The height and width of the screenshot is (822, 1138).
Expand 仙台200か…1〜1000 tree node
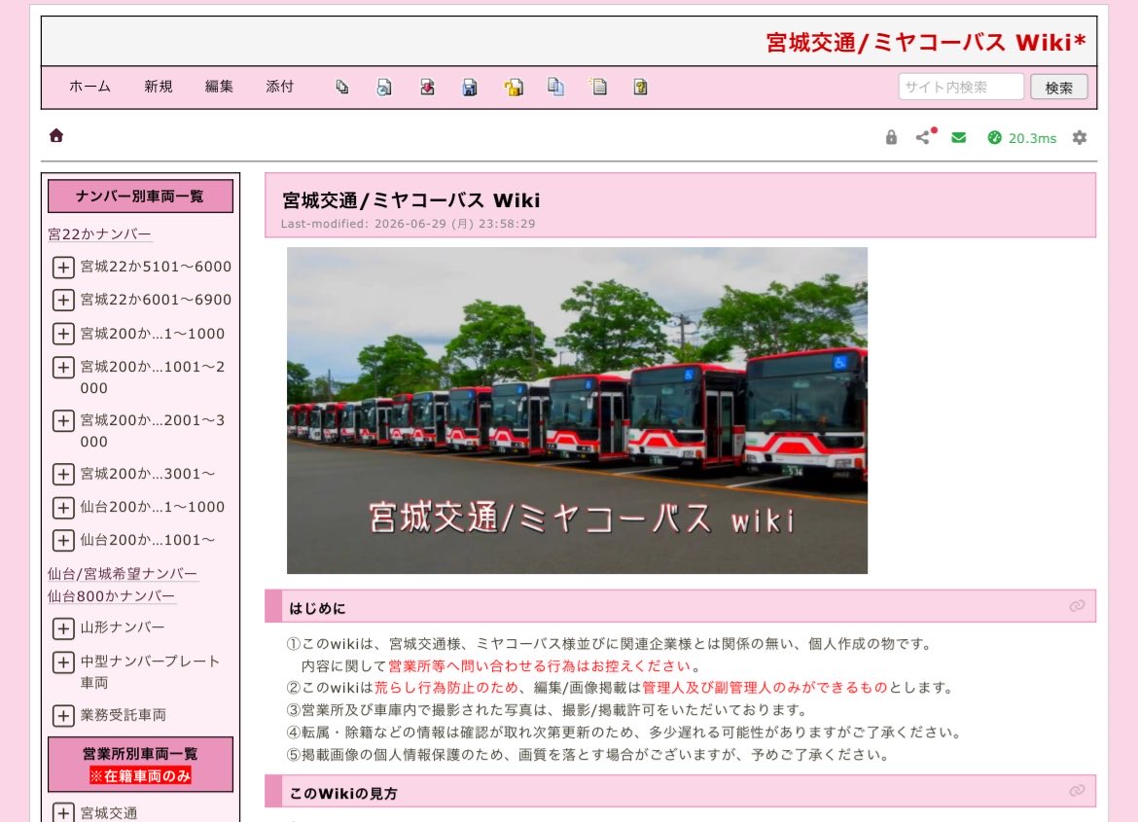click(63, 507)
